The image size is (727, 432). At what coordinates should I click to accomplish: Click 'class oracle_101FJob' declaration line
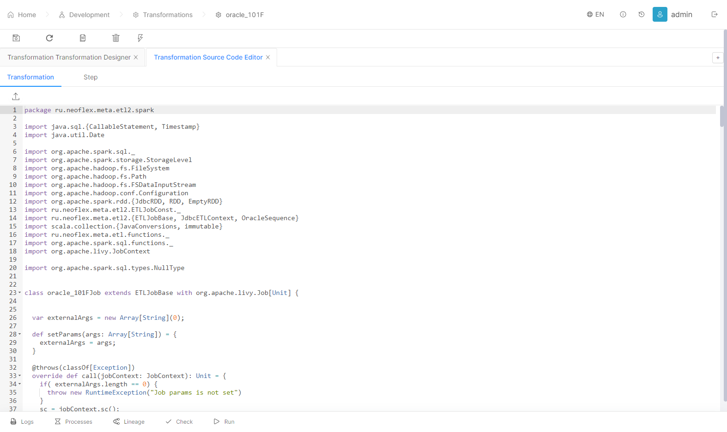coord(162,293)
